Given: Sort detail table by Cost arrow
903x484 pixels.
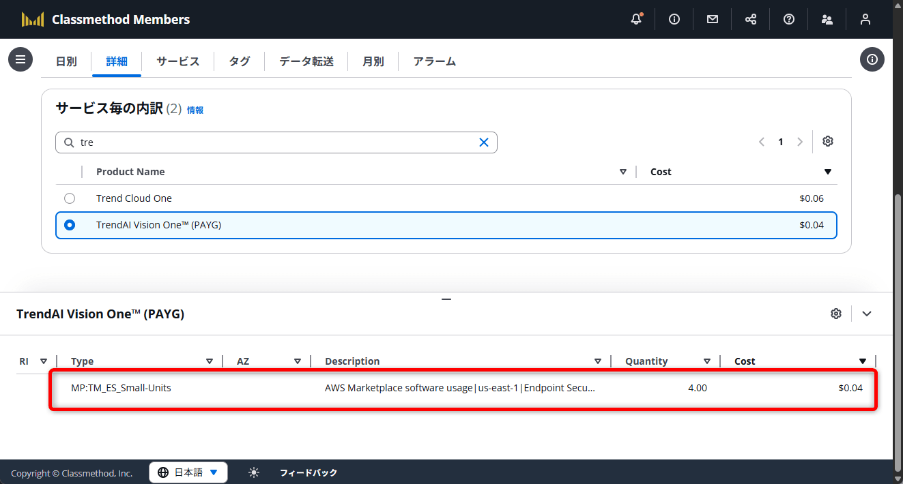Looking at the screenshot, I should tap(863, 361).
